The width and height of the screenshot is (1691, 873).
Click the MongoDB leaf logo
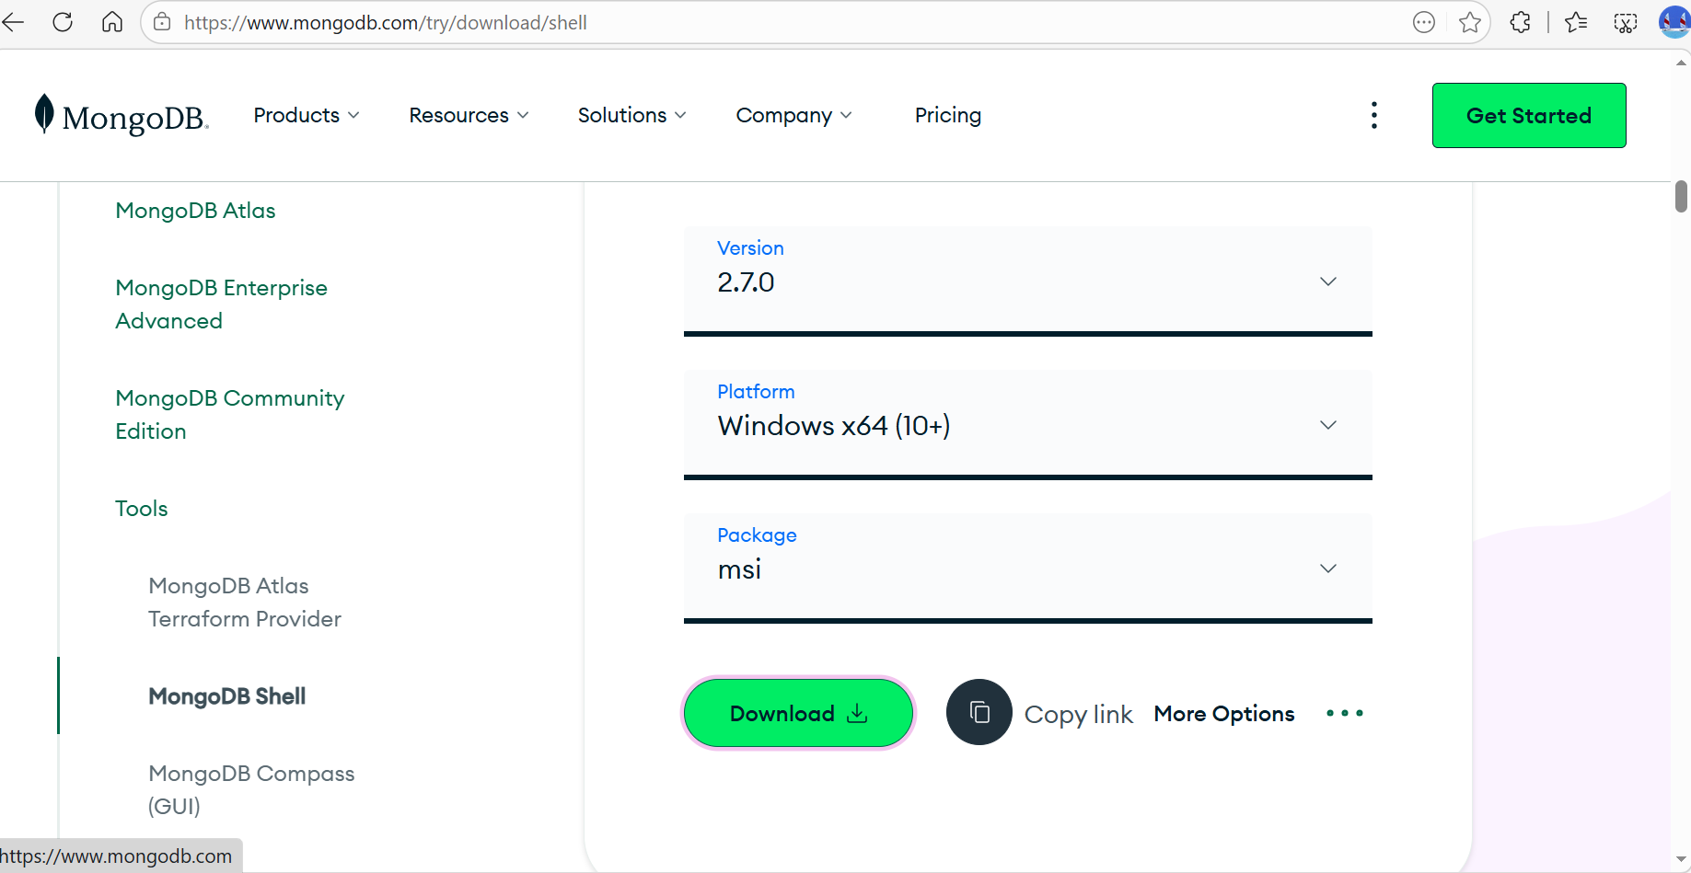[122, 116]
